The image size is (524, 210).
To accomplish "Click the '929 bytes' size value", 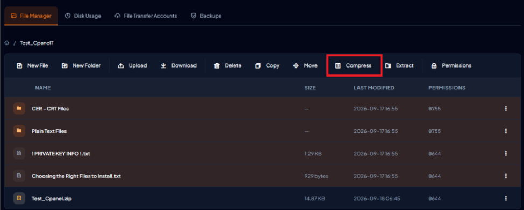I will point(316,176).
